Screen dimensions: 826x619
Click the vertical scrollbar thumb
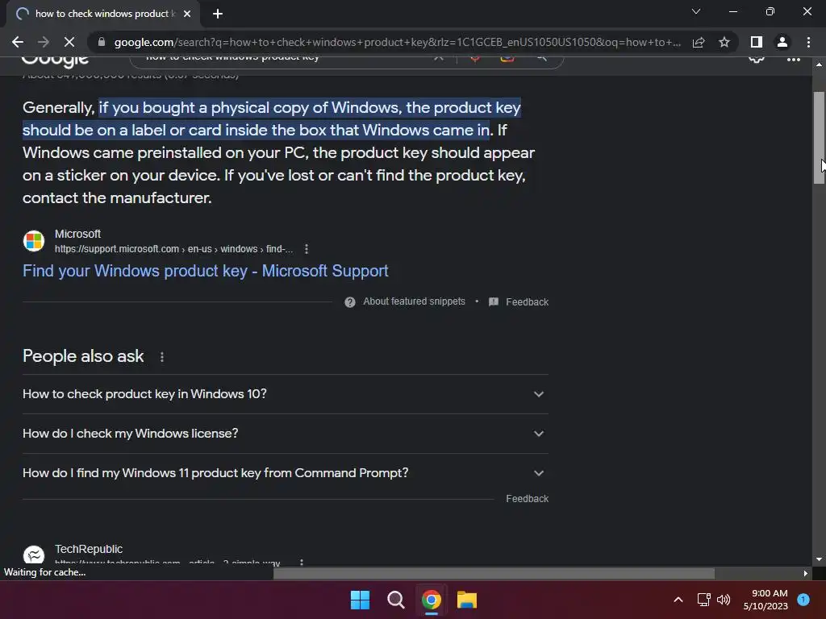[x=819, y=138]
